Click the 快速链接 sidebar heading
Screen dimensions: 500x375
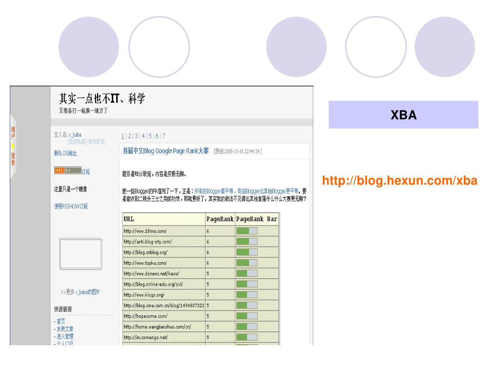coord(63,309)
